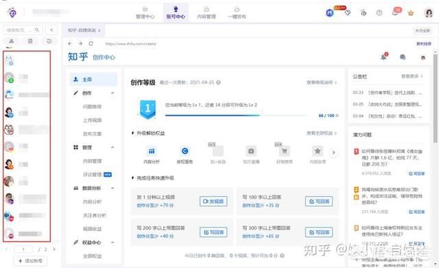The image size is (439, 268).
Task: Click the account search input field
Action: [x=23, y=30]
